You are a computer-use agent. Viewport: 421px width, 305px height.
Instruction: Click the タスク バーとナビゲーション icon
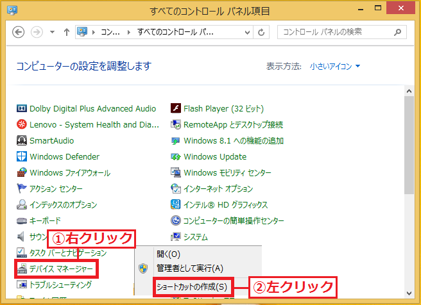point(21,252)
